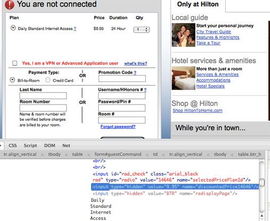Select the table.btr_h breadcrumb element
This screenshot has width=270, height=221.
[249, 154]
